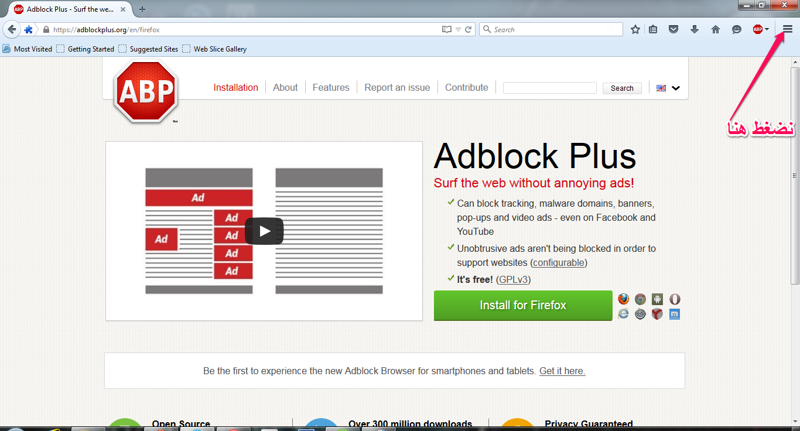Screen dimensions: 800x431
Task: Reload the current page
Action: (x=469, y=29)
